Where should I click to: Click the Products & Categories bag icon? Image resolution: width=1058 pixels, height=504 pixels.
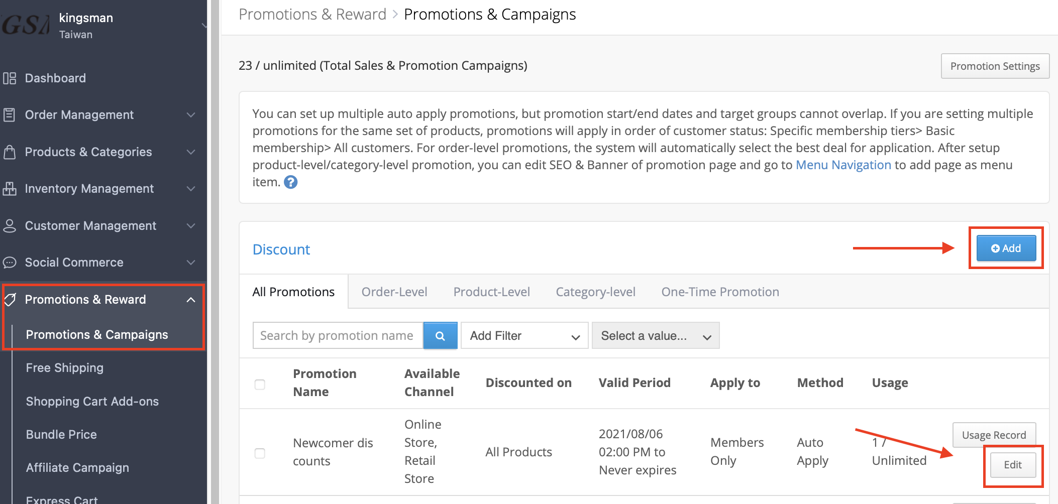(x=10, y=152)
